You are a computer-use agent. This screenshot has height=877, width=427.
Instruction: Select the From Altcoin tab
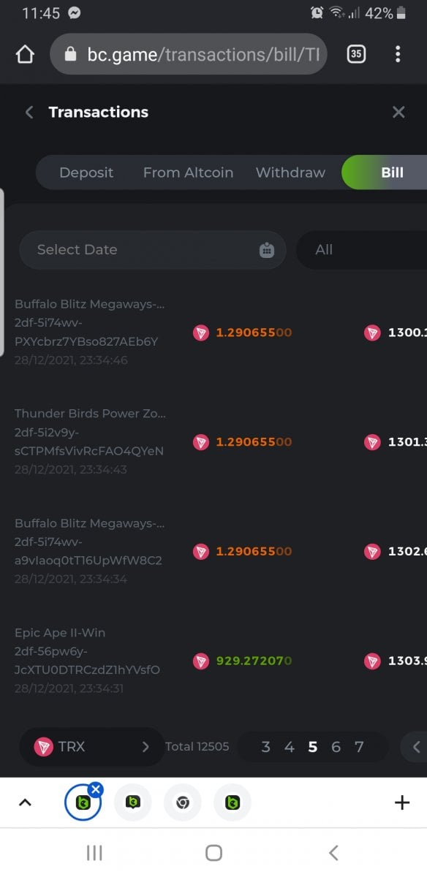188,172
